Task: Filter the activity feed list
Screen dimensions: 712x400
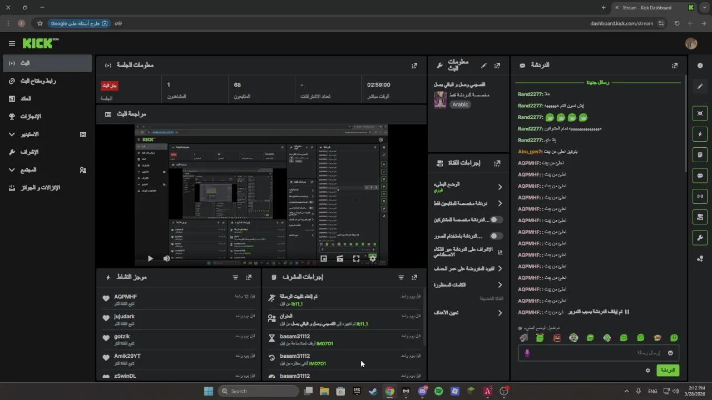Action: point(235,277)
